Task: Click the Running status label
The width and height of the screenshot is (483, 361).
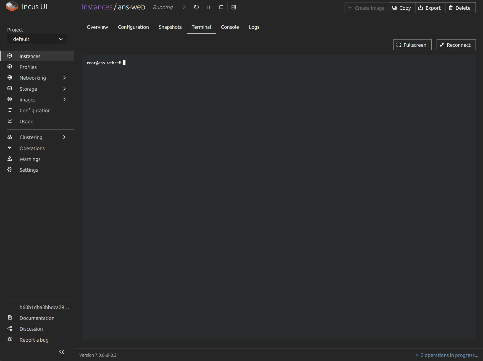Action: pos(163,7)
